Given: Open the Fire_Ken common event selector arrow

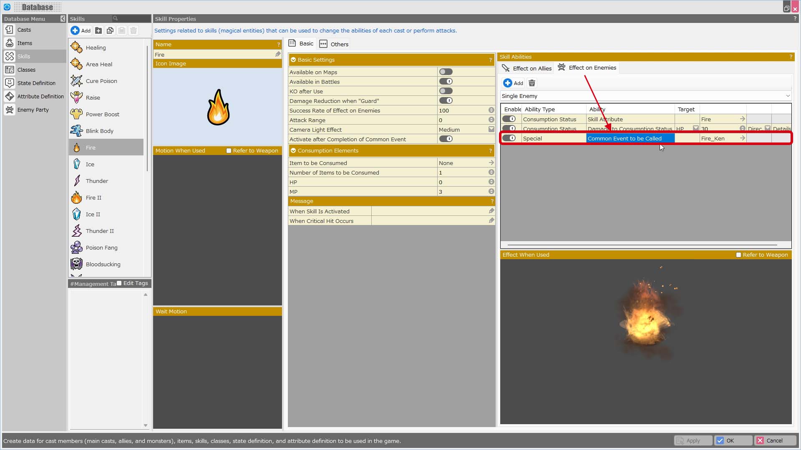Looking at the screenshot, I should [742, 138].
